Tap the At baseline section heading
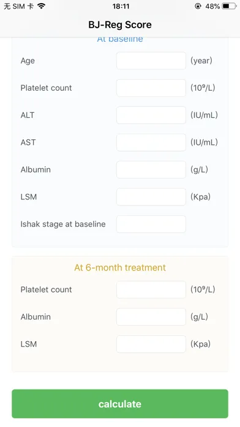The width and height of the screenshot is (240, 427). [x=120, y=39]
